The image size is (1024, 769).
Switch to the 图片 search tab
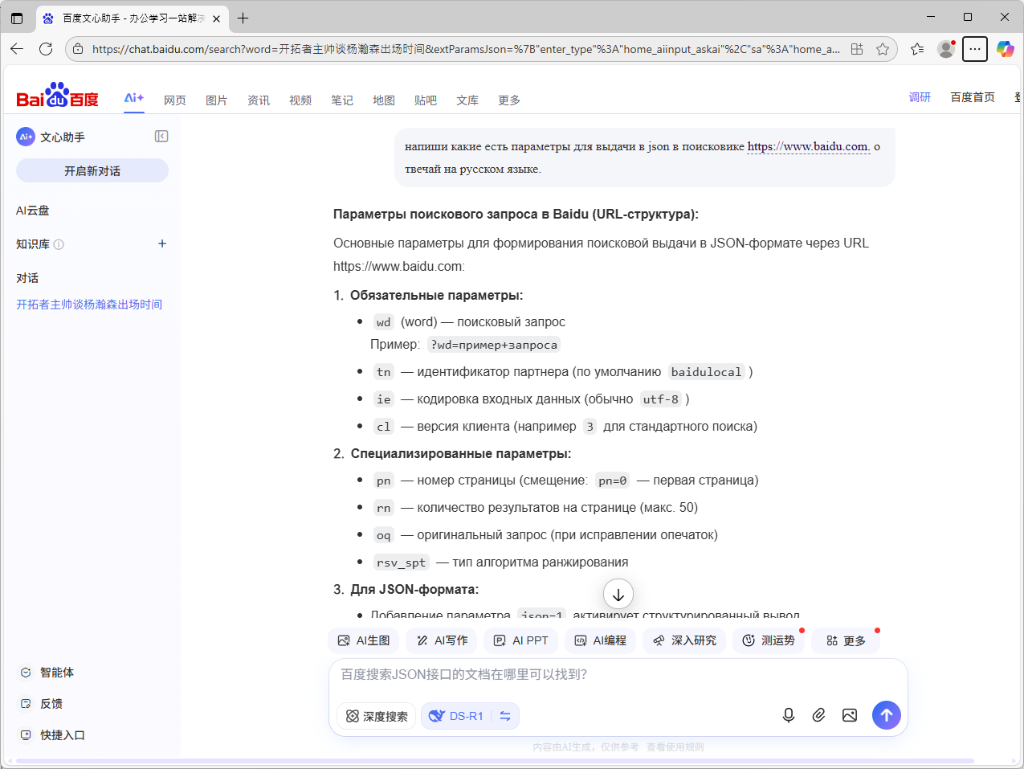217,100
